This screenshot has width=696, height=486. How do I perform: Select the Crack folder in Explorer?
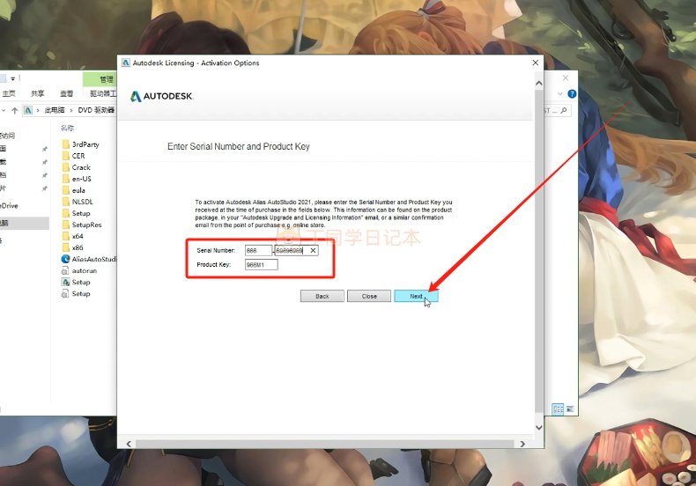click(77, 167)
